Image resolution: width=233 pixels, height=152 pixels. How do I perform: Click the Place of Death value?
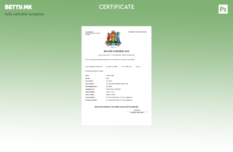tap(117, 84)
